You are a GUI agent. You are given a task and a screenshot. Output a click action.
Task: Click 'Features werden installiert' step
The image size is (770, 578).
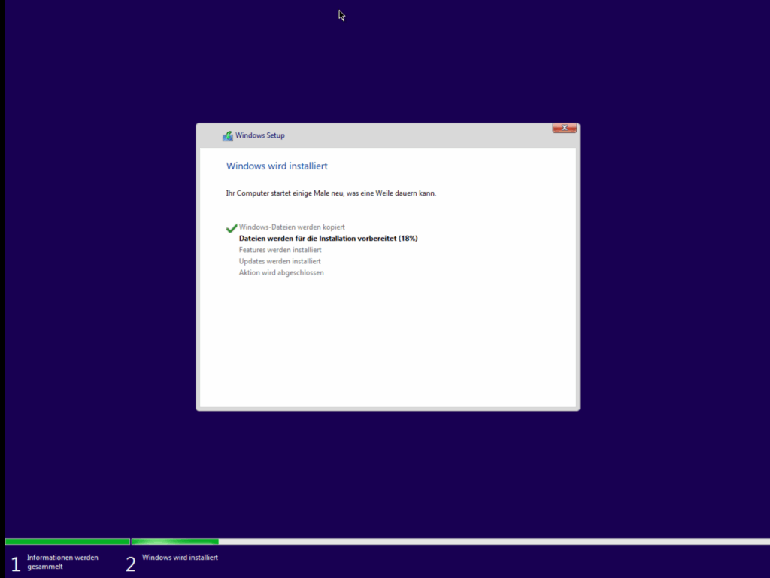[x=280, y=250]
